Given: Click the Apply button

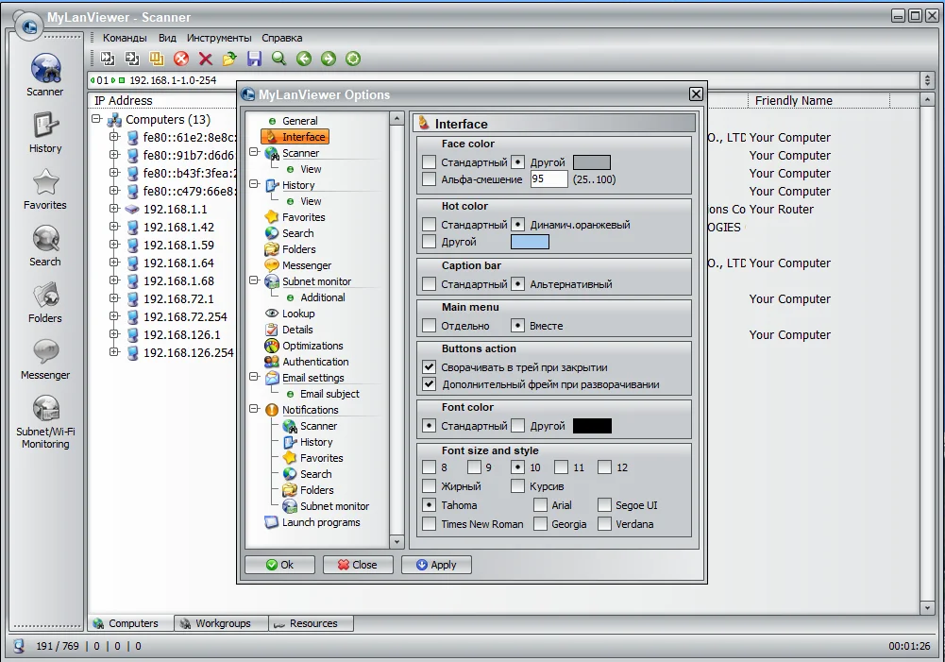Looking at the screenshot, I should click(x=436, y=565).
